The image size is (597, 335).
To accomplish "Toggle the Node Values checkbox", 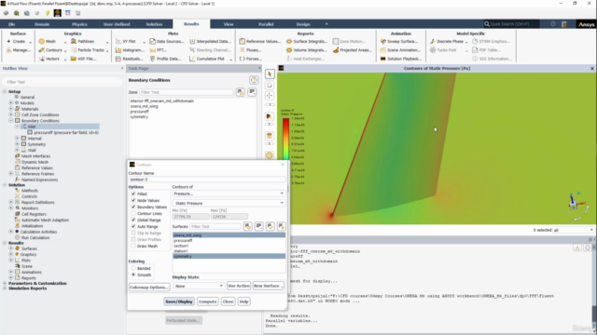I will 133,200.
